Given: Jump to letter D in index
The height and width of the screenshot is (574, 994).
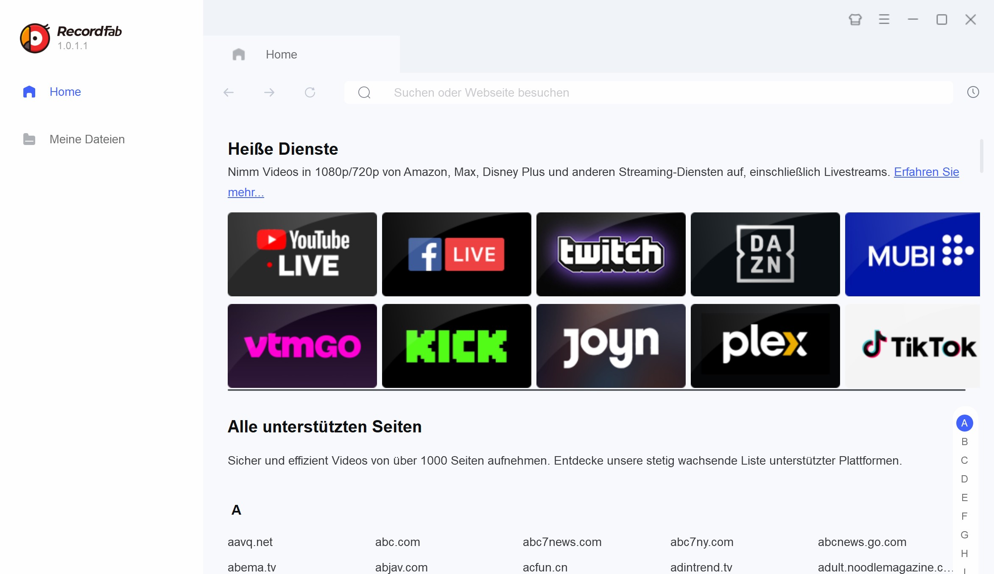Looking at the screenshot, I should point(964,479).
